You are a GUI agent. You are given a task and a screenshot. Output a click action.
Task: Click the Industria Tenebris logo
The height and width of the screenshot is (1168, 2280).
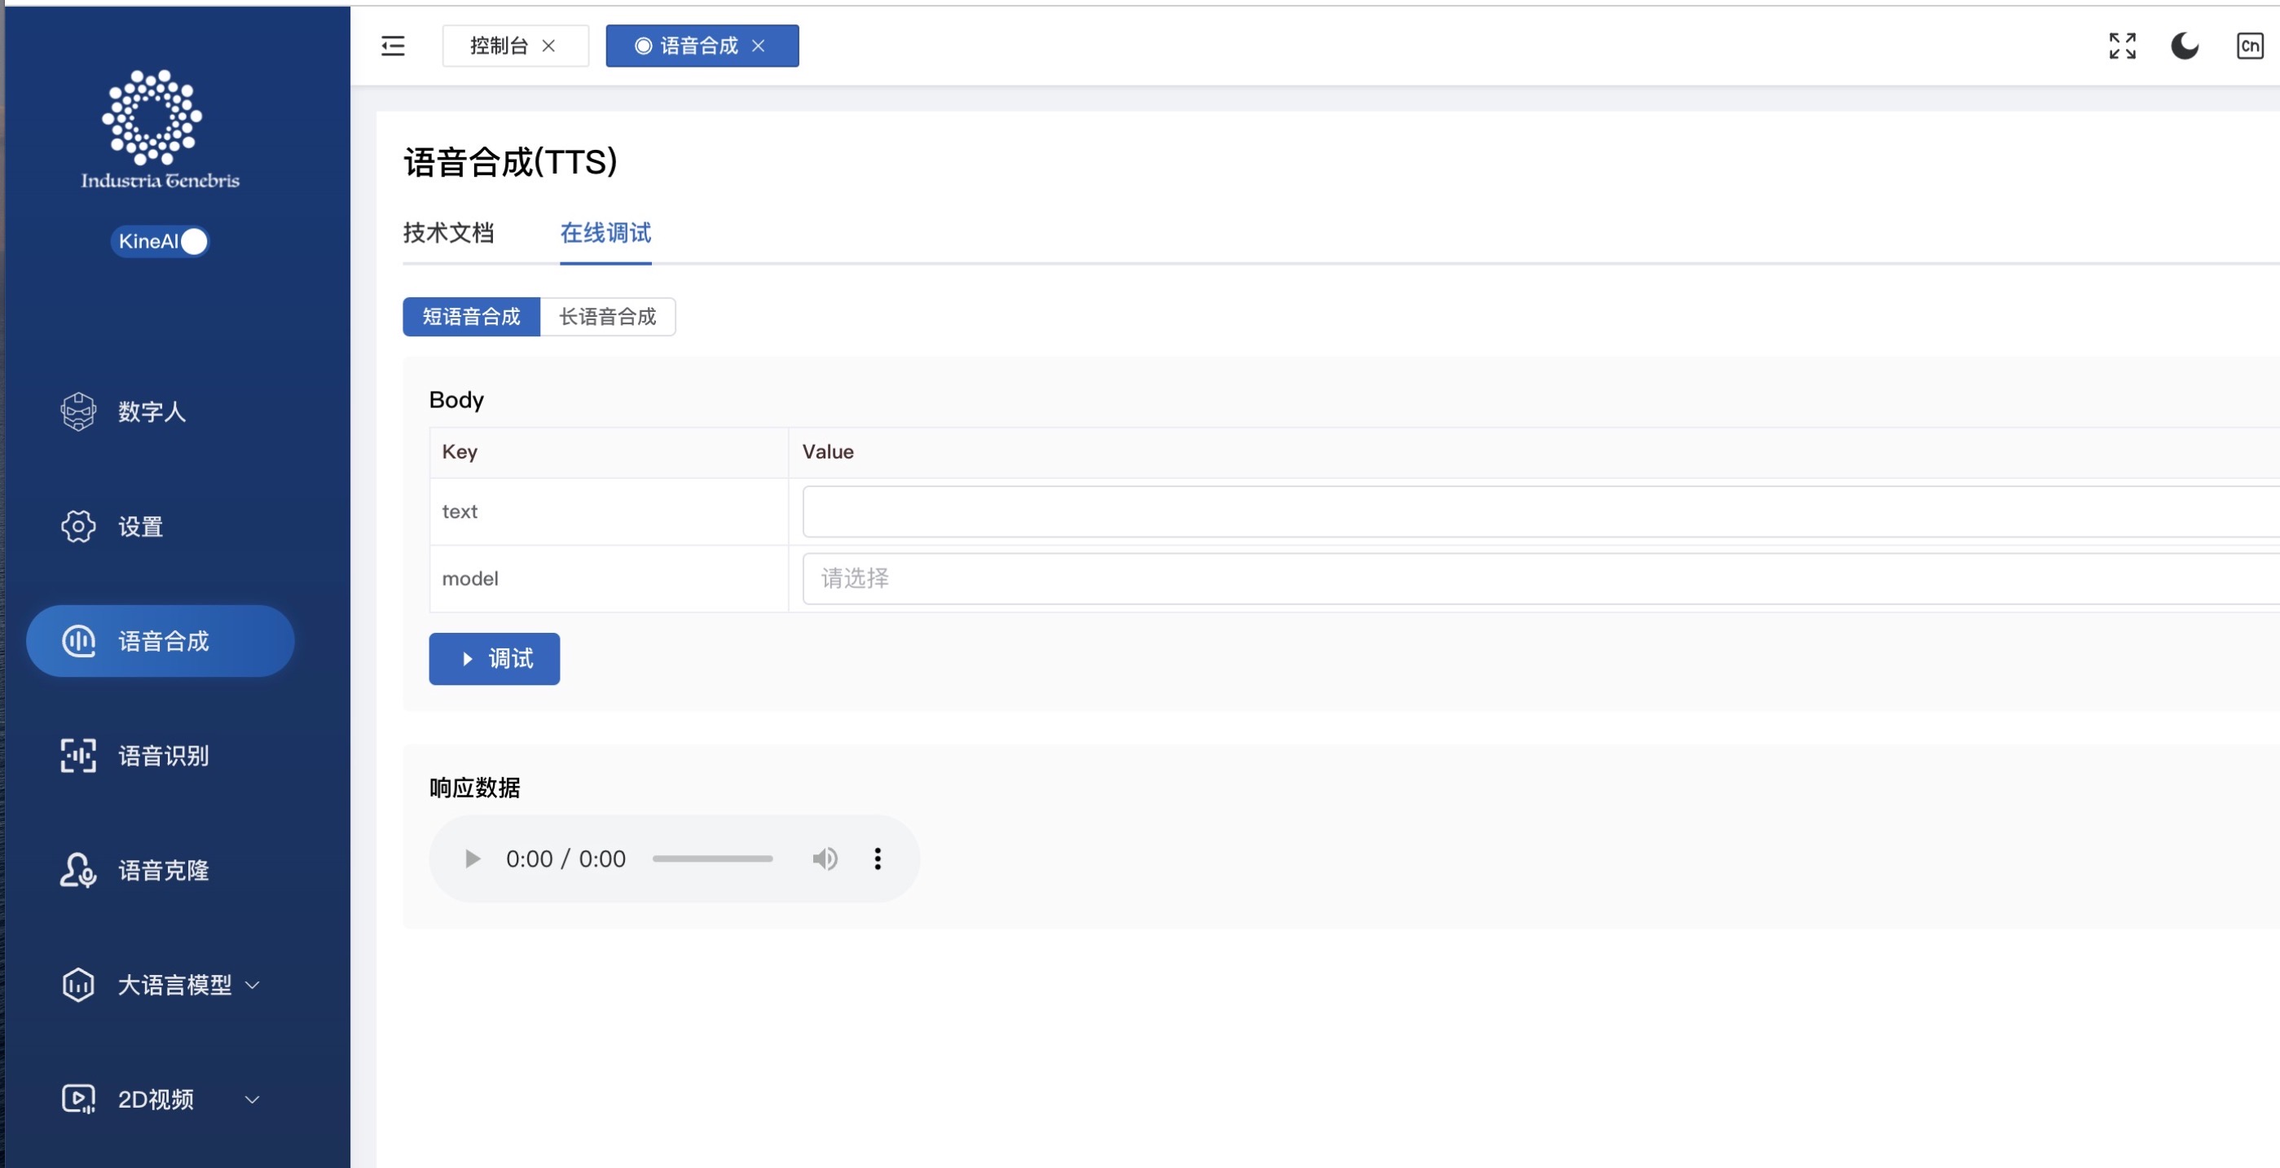click(161, 130)
